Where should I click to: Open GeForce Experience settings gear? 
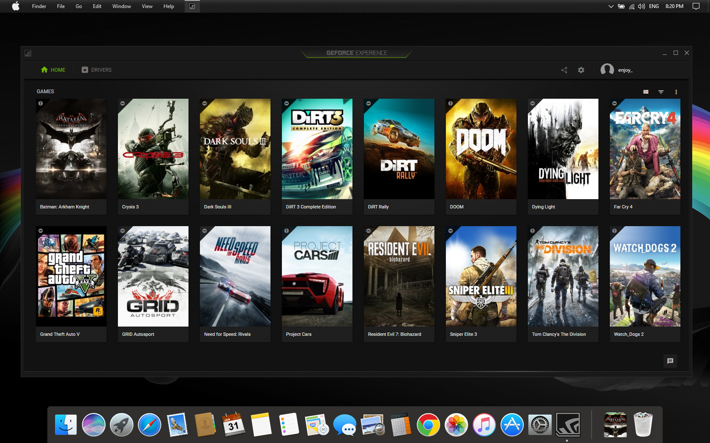tap(581, 70)
